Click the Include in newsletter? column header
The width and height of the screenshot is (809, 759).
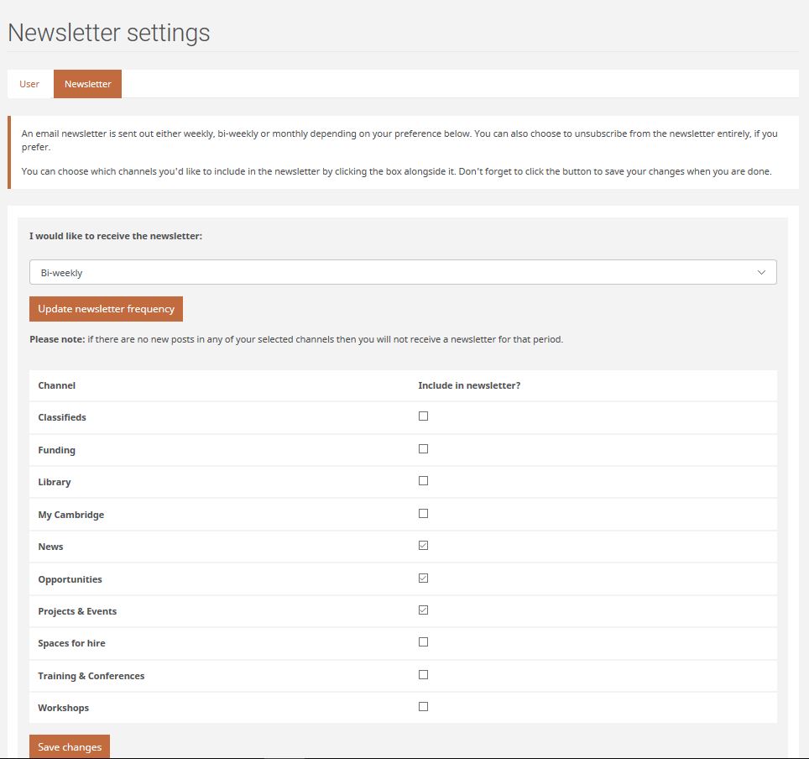[469, 385]
